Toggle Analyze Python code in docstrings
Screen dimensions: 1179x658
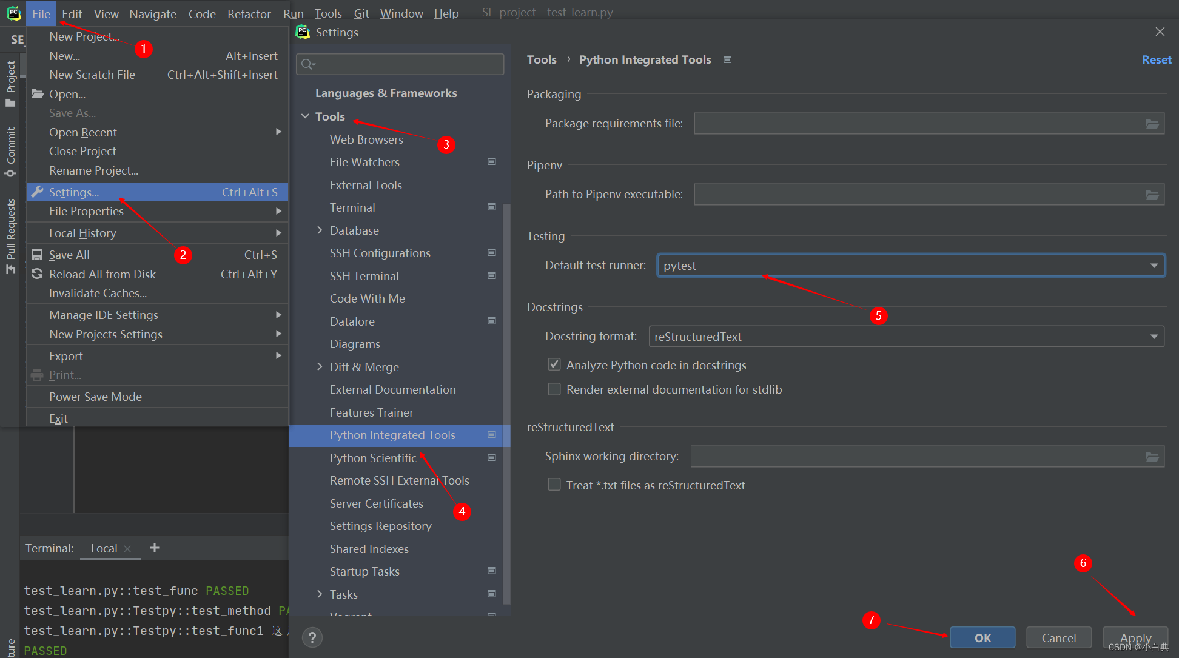click(554, 366)
